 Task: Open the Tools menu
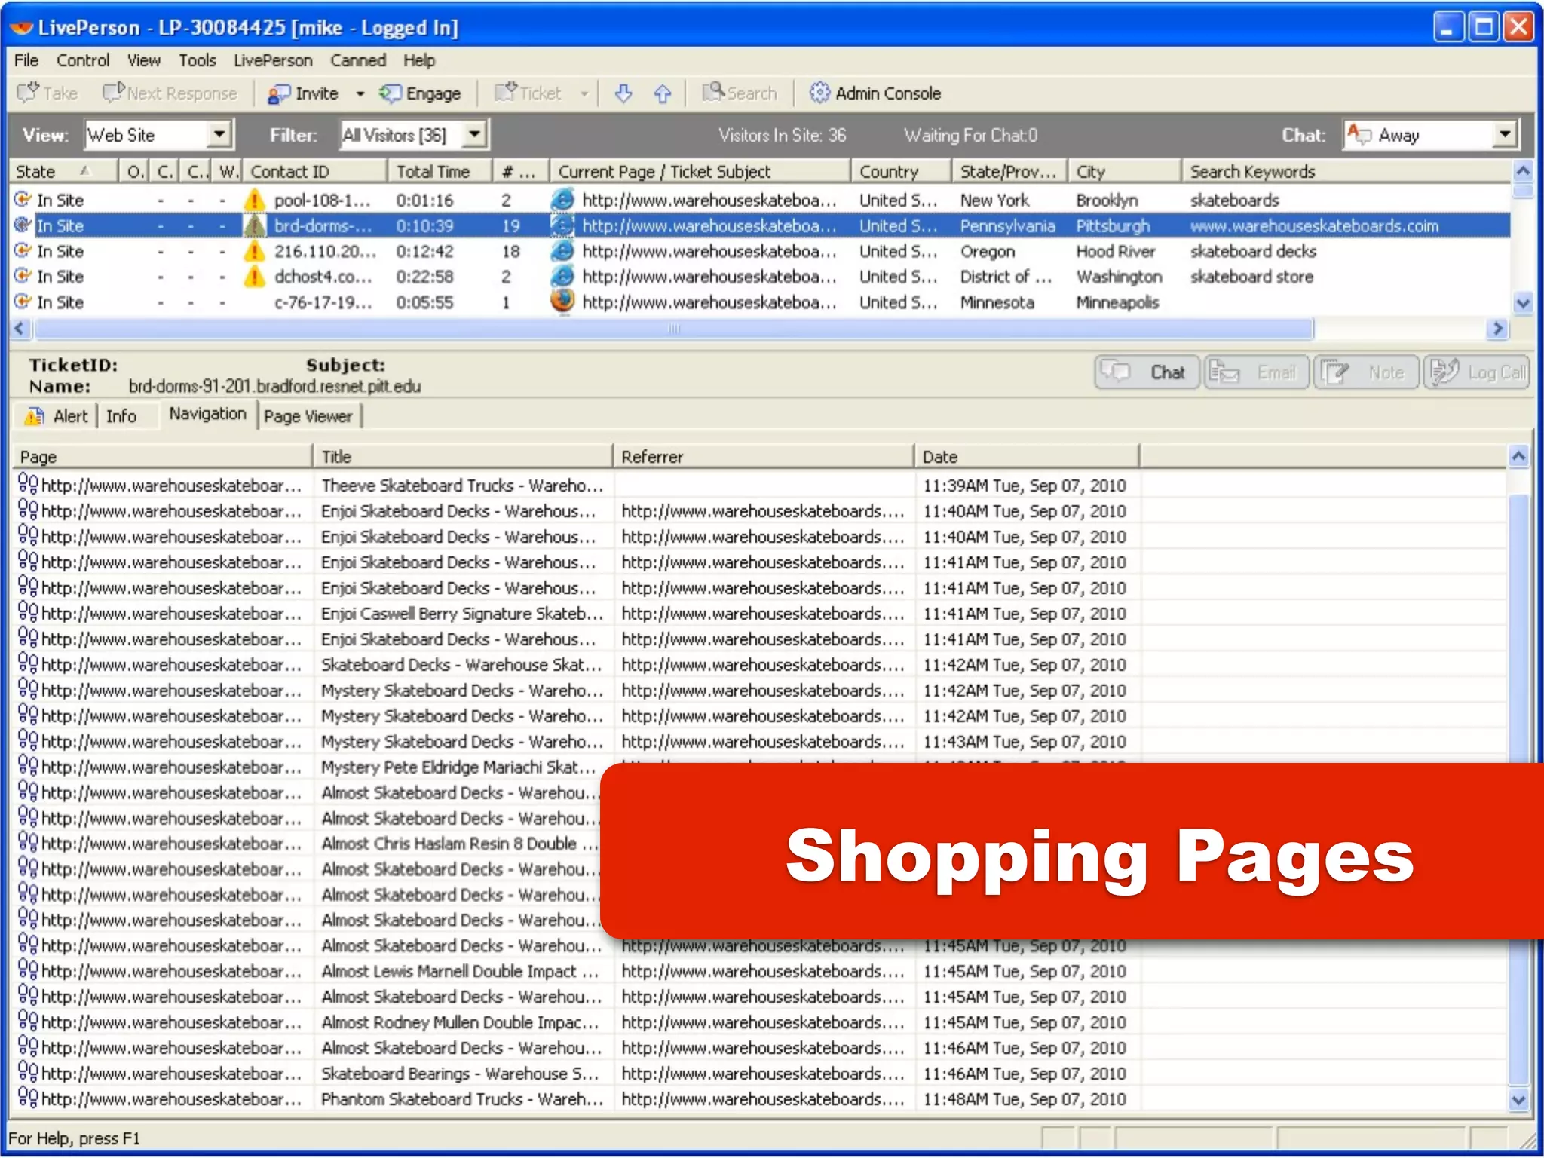tap(198, 60)
